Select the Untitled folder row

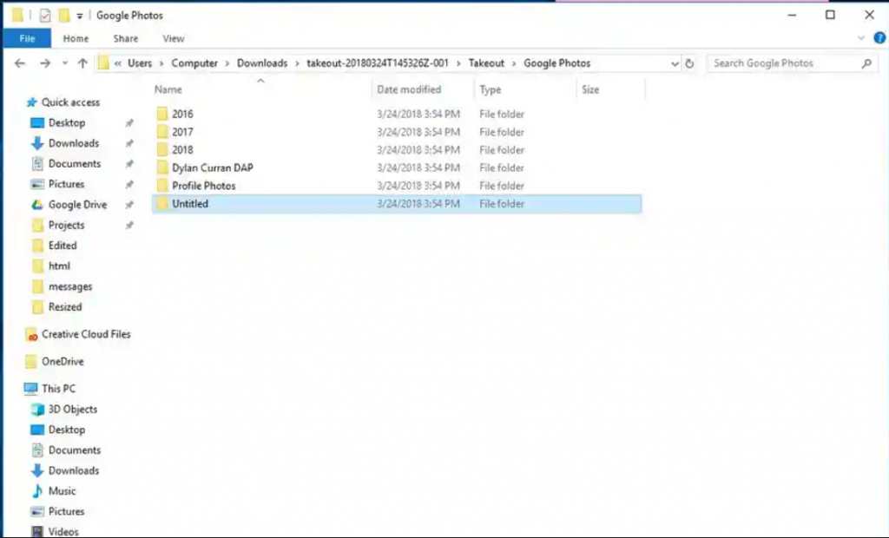(397, 204)
